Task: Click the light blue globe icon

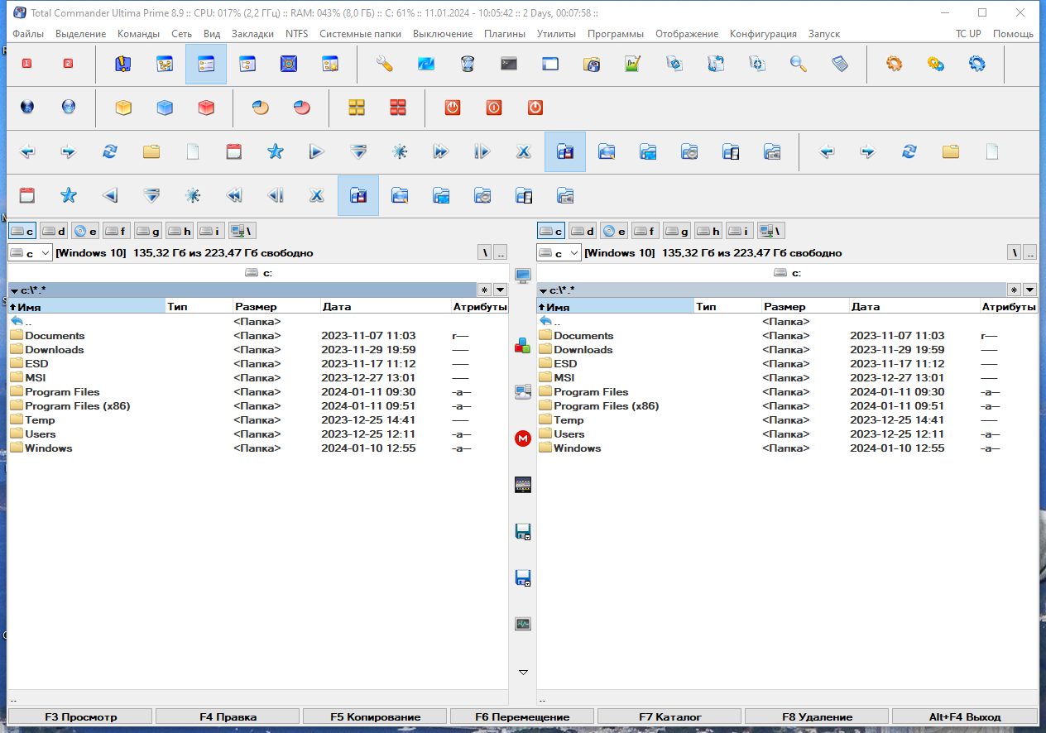Action: click(68, 107)
